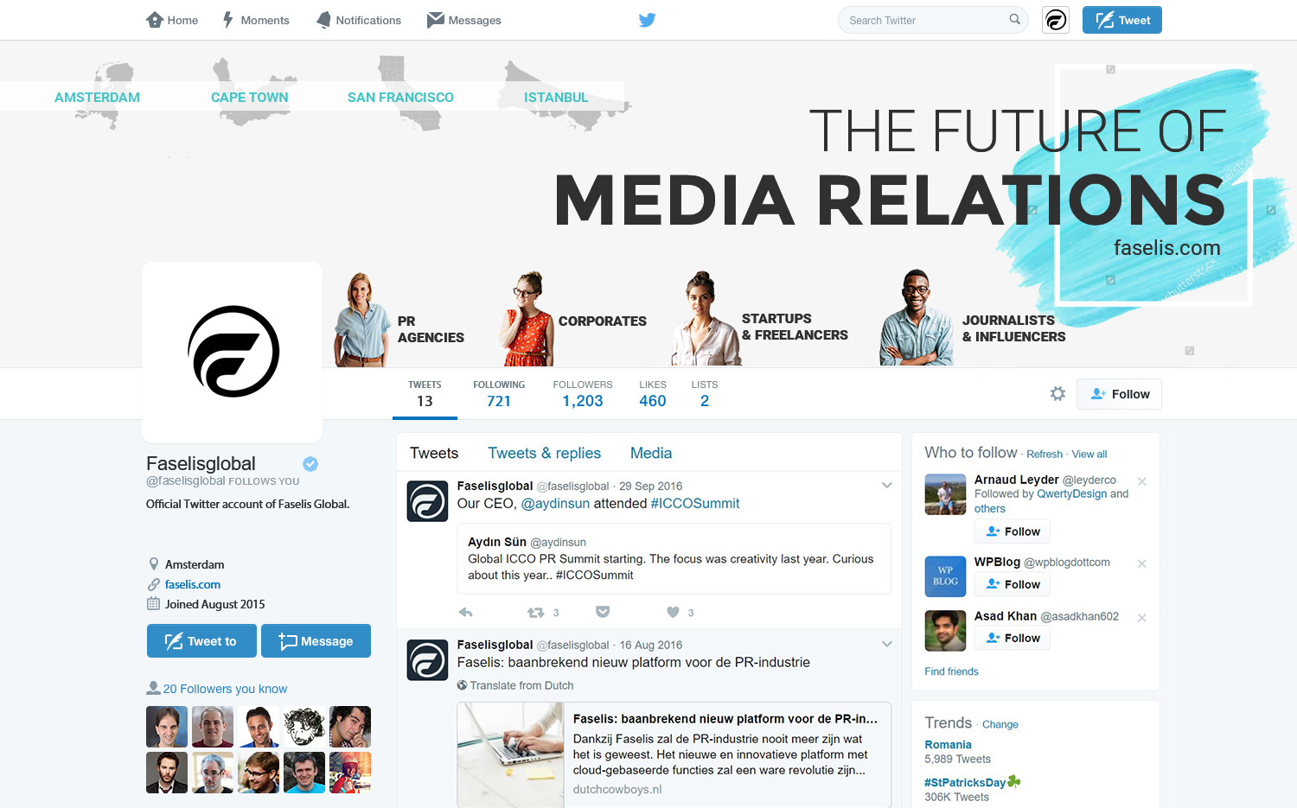Open 20 Followers you know

(225, 689)
